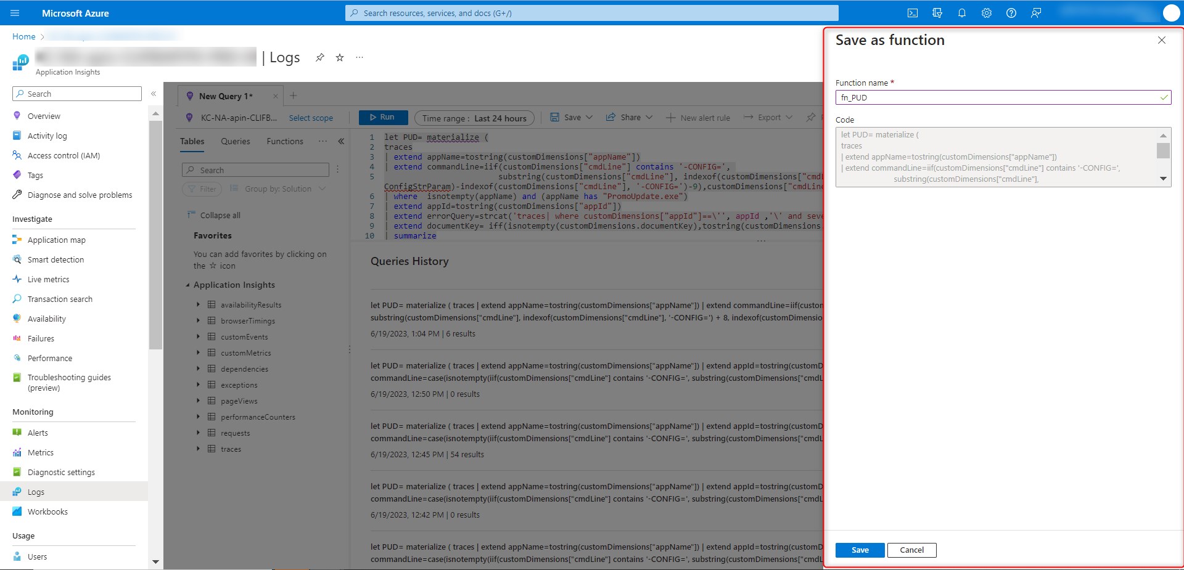This screenshot has width=1184, height=570.
Task: Collapse the tables side pane
Action: pyautogui.click(x=341, y=141)
